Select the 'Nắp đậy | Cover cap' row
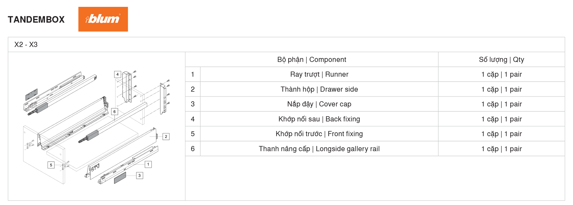Screen dimensions: 573x205 coord(375,104)
